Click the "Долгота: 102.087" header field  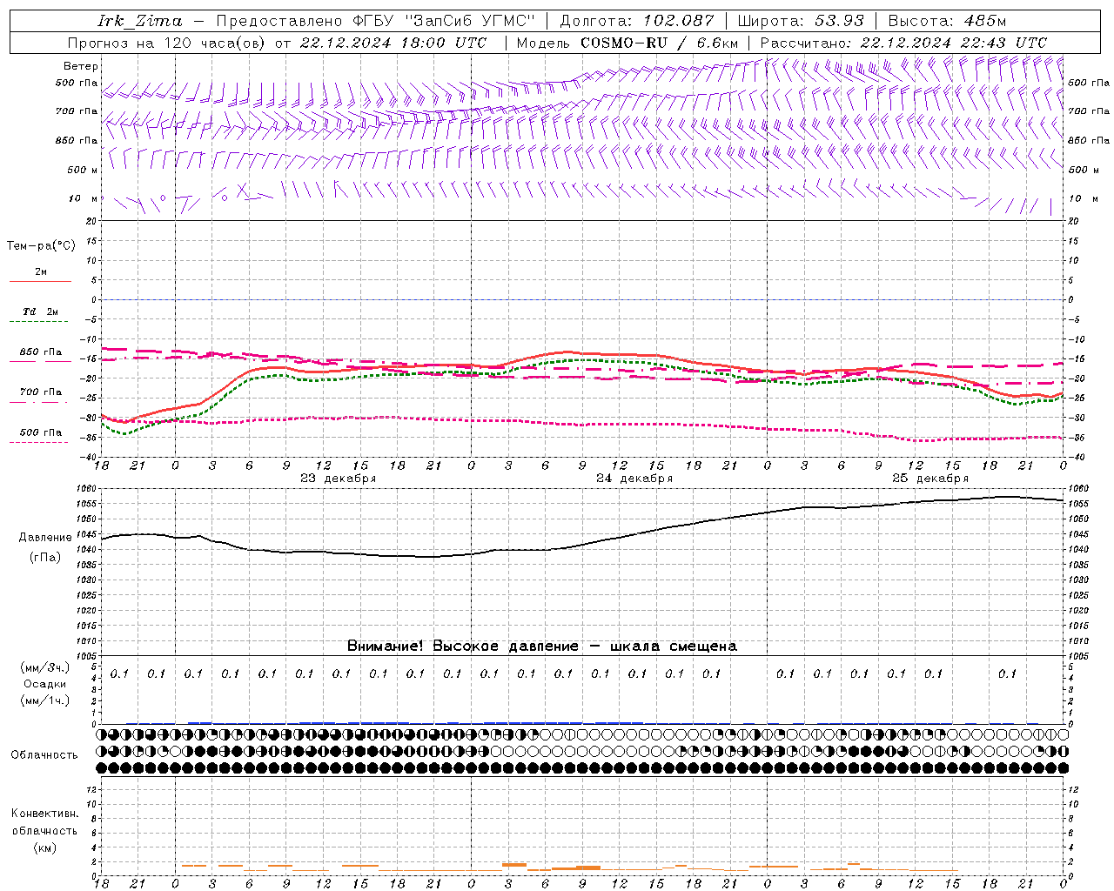tap(637, 21)
